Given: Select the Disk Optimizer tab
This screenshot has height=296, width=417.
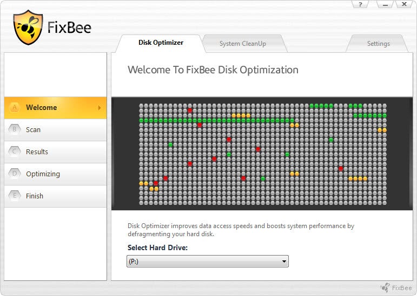Looking at the screenshot, I should point(161,43).
